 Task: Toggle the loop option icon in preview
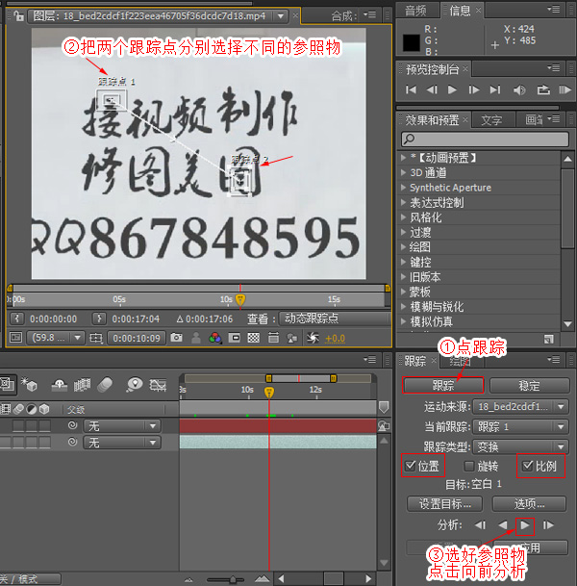[x=543, y=89]
